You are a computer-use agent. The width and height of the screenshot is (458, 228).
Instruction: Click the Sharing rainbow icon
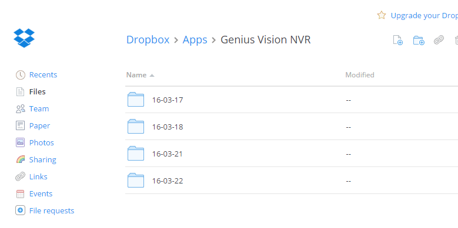(20, 159)
